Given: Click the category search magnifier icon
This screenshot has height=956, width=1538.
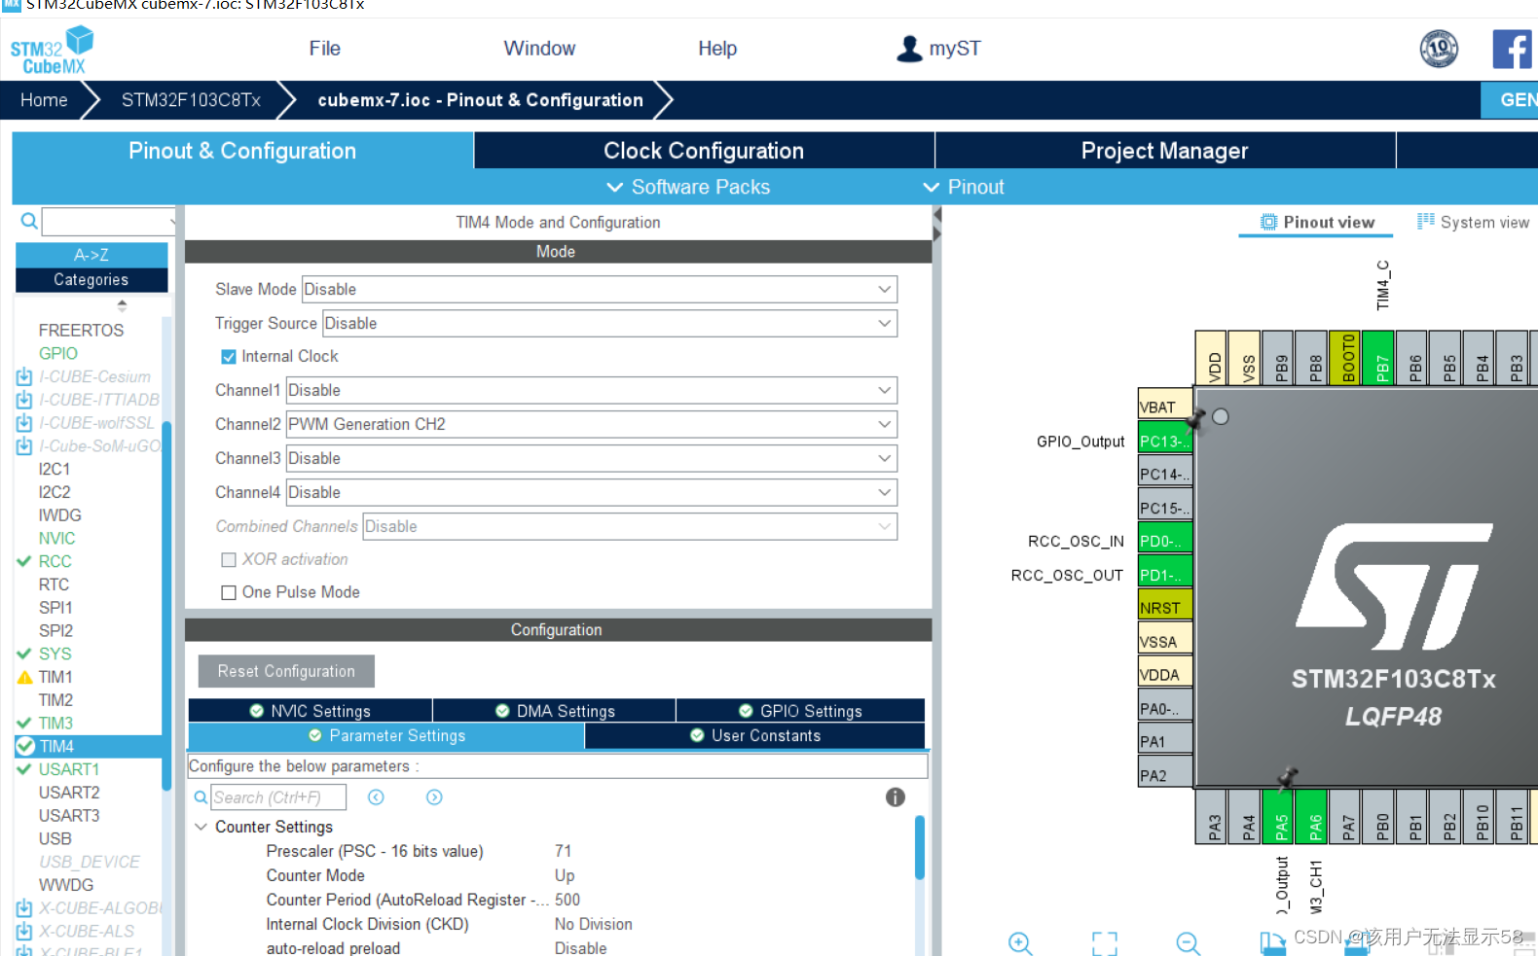Looking at the screenshot, I should (x=29, y=222).
